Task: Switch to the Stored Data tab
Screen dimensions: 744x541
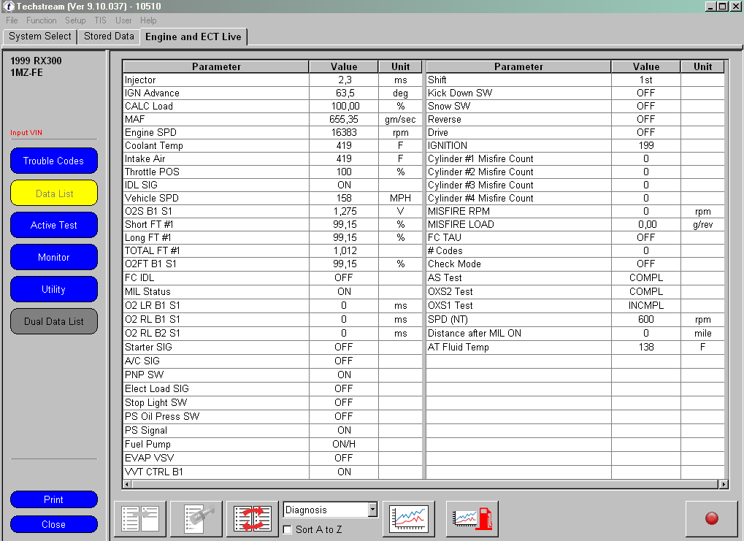Action: click(109, 36)
